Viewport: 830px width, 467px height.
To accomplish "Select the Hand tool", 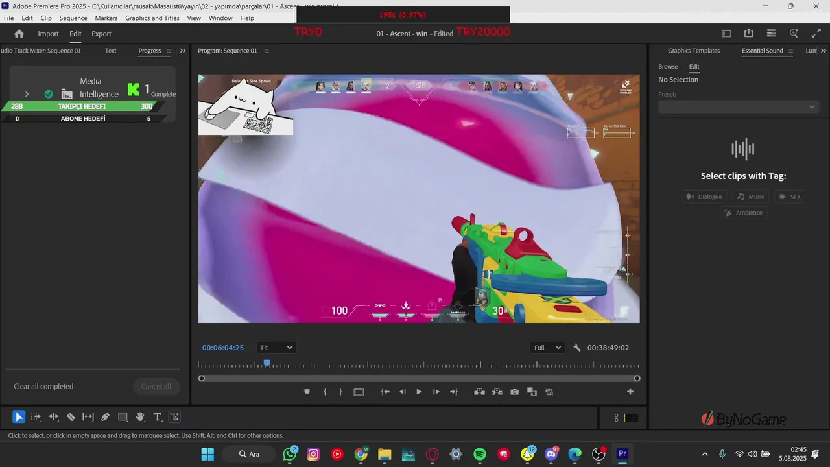I will point(140,417).
